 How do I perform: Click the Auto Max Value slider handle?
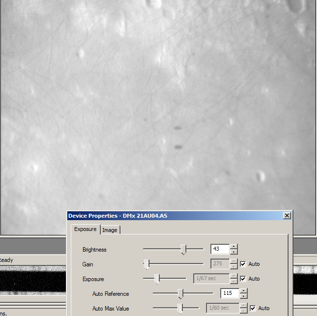point(180,308)
